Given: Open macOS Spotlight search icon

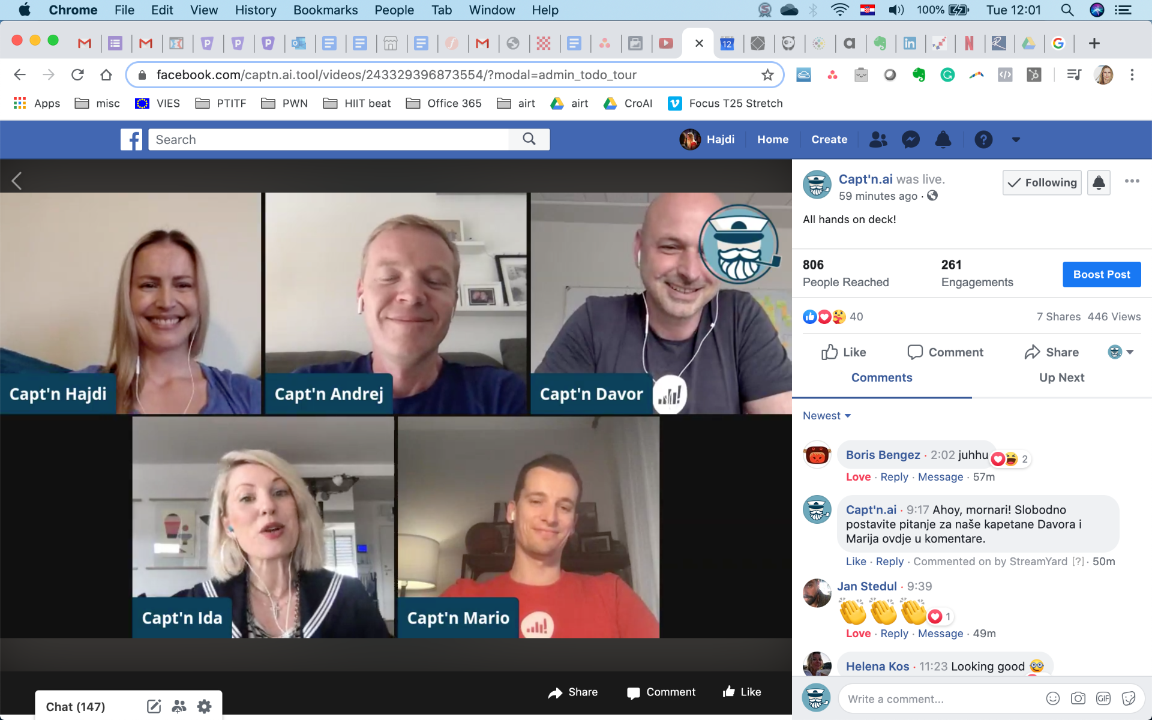Looking at the screenshot, I should 1067,10.
